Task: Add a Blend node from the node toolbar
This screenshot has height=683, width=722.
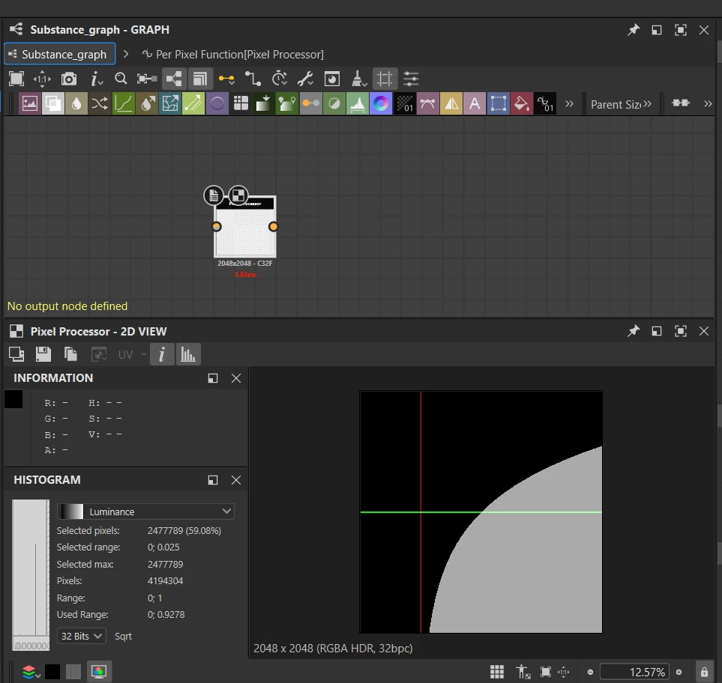Action: click(52, 104)
